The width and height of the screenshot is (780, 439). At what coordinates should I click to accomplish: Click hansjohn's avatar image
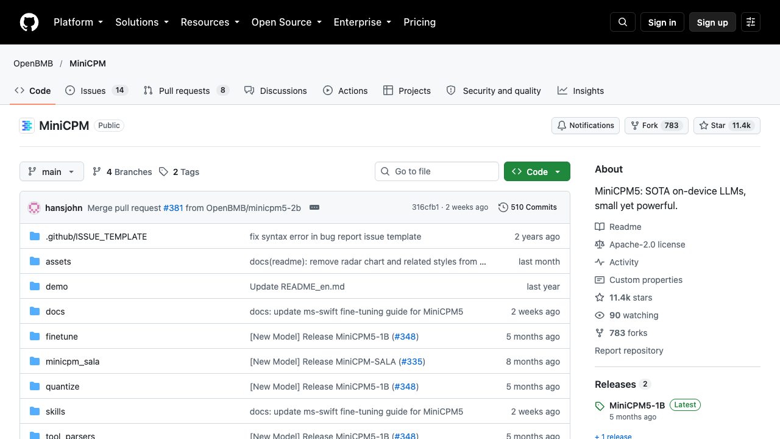point(34,207)
